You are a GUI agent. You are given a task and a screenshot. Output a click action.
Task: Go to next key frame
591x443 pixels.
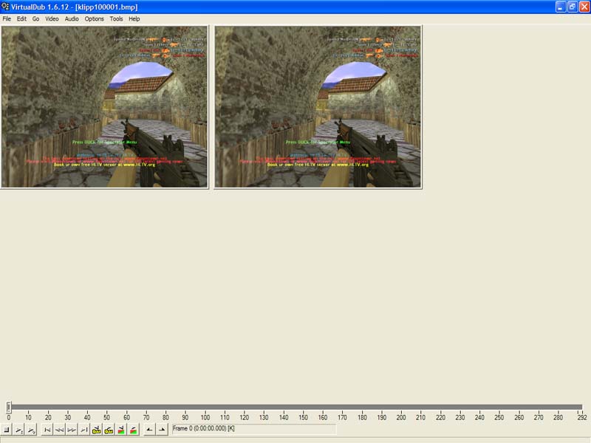tap(109, 430)
